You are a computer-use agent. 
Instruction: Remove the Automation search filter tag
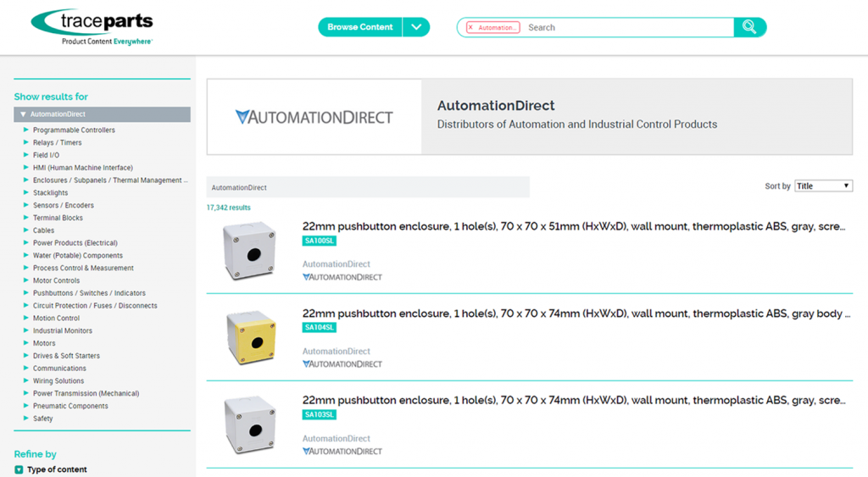click(x=471, y=28)
